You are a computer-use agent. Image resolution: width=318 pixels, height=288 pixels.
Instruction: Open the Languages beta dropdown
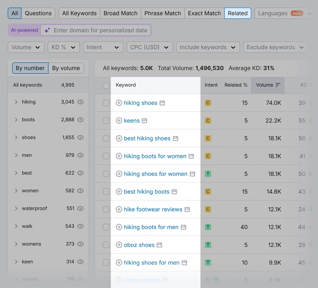tap(285, 13)
